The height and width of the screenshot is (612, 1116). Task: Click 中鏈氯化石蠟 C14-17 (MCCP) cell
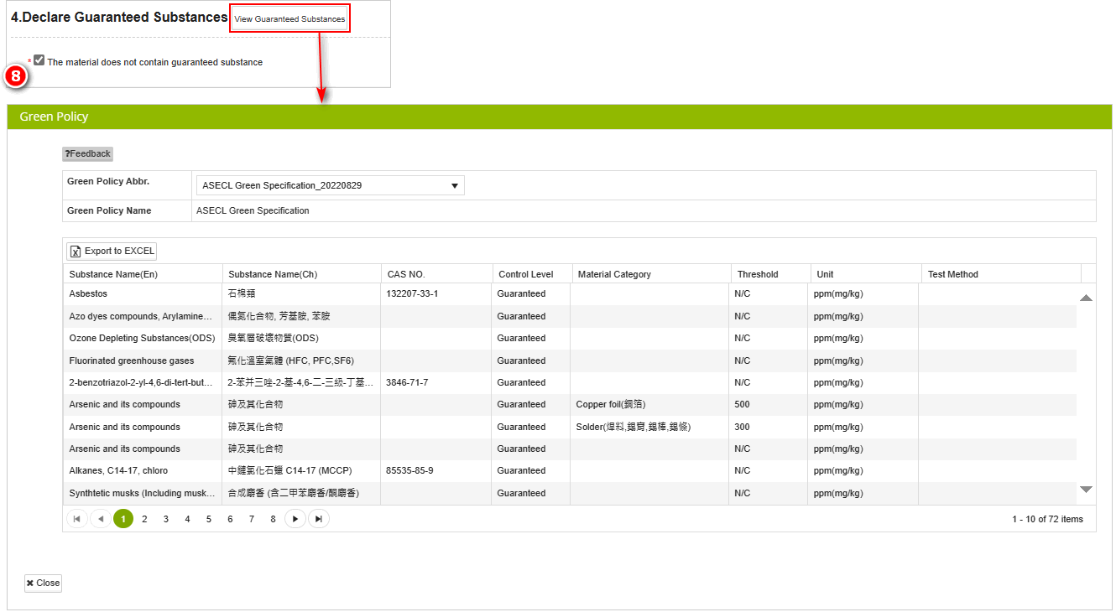pos(302,471)
